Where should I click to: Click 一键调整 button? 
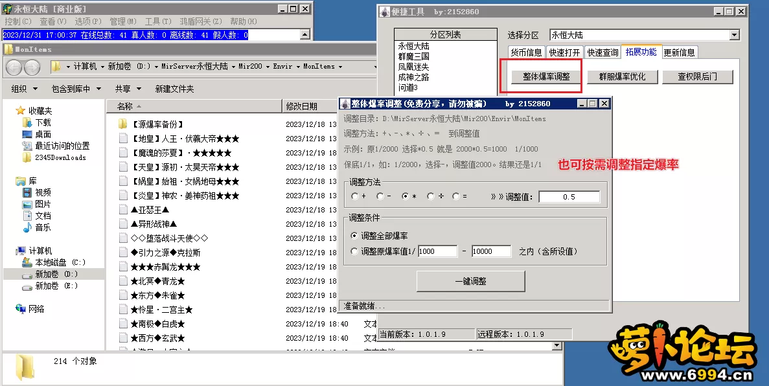tap(471, 281)
